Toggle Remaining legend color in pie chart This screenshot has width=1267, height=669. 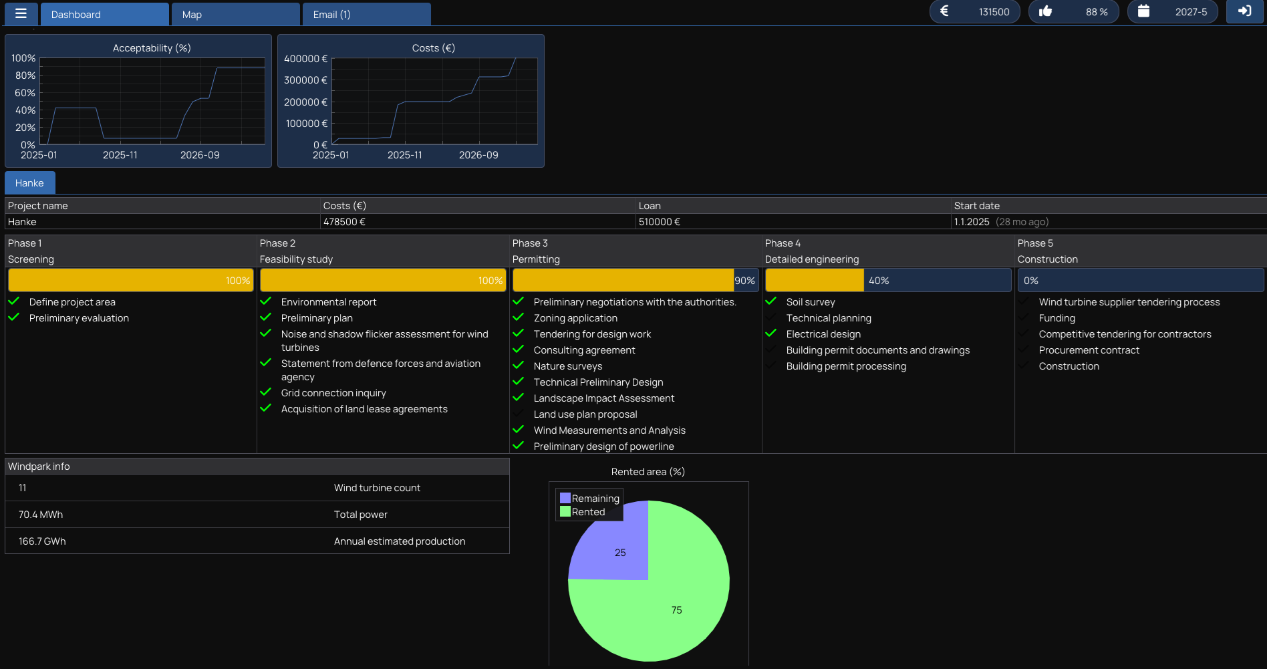click(565, 498)
